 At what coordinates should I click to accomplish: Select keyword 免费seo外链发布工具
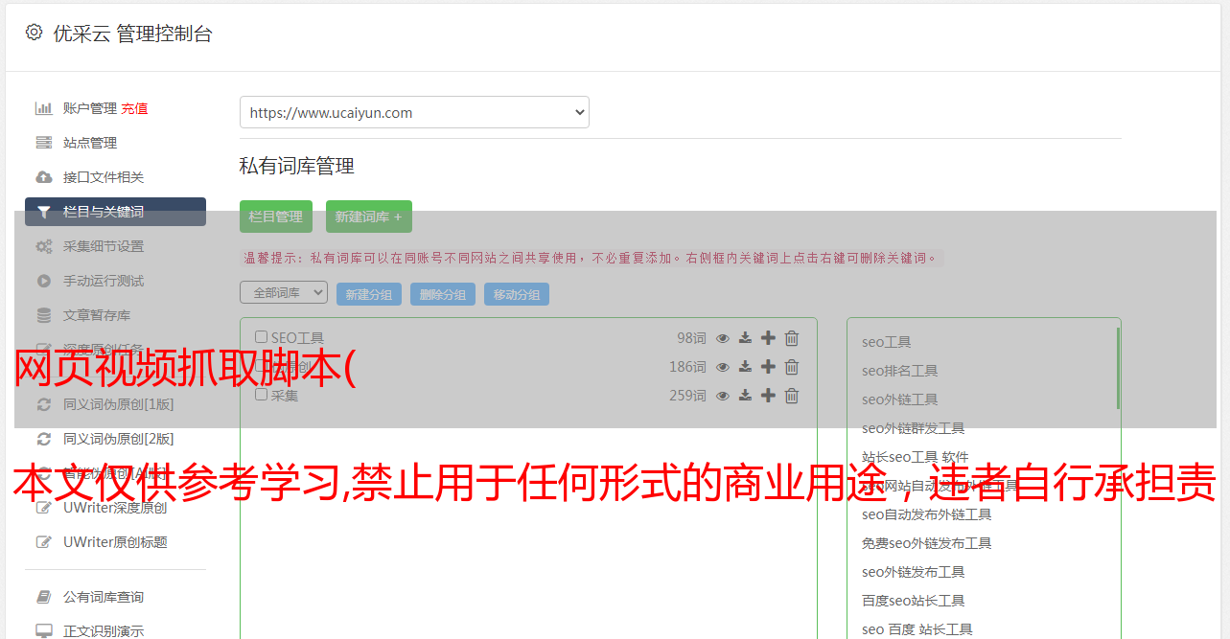coord(926,543)
